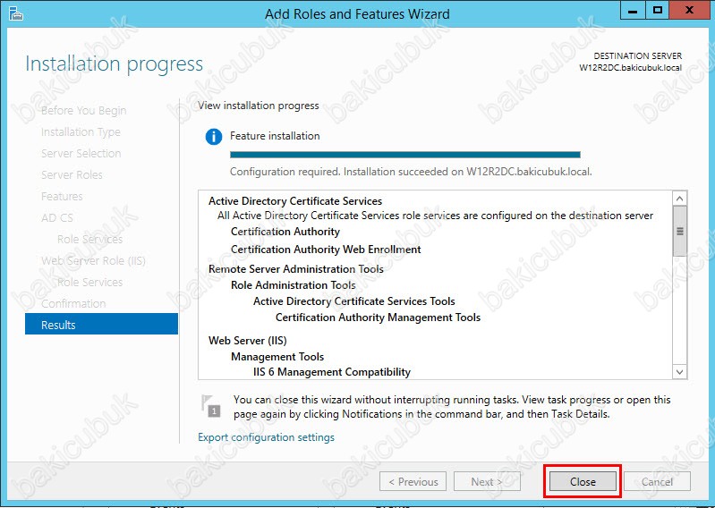The height and width of the screenshot is (508, 715).
Task: Minimize the Add Roles and Features Wizard
Action: point(633,10)
